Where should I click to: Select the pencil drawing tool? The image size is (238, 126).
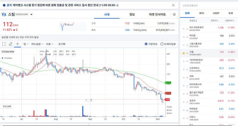tap(11, 44)
